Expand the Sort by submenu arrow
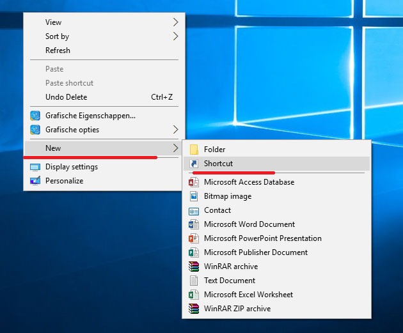This screenshot has height=333, width=403. point(175,36)
